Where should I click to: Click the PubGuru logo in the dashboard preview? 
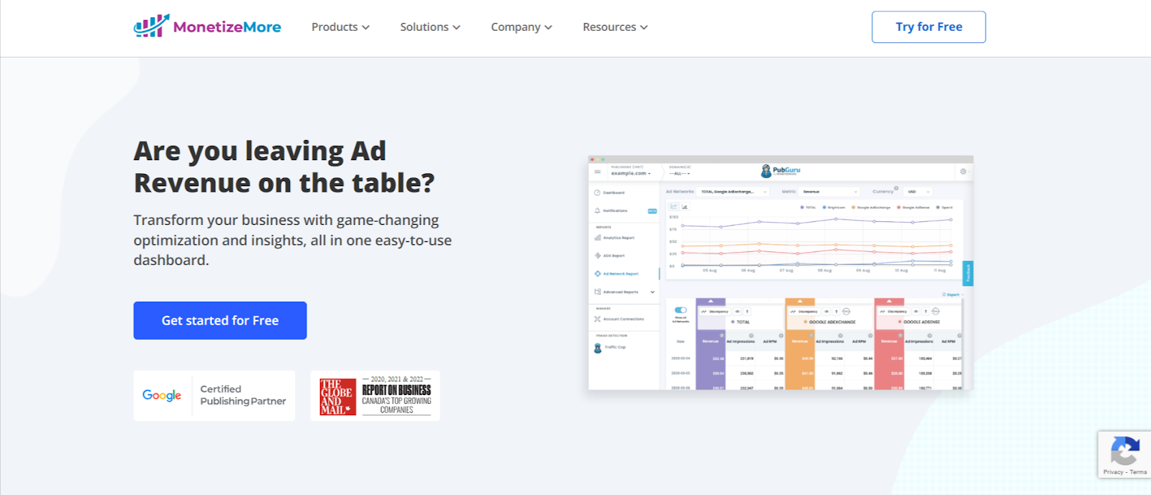click(x=781, y=171)
